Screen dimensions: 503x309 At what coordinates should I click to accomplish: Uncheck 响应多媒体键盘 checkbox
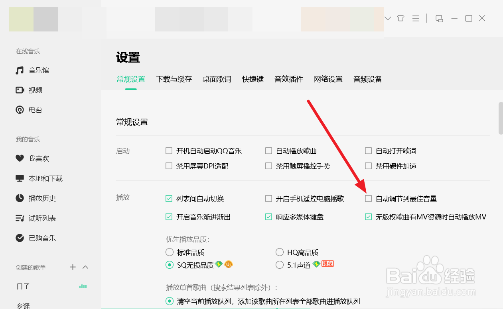(x=269, y=217)
